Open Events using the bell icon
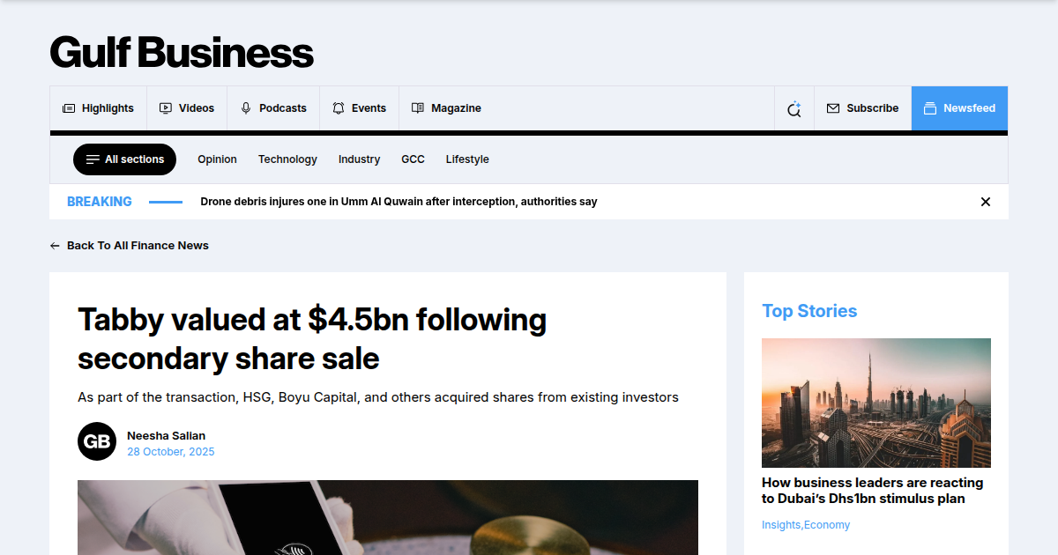This screenshot has width=1058, height=555. pos(338,107)
